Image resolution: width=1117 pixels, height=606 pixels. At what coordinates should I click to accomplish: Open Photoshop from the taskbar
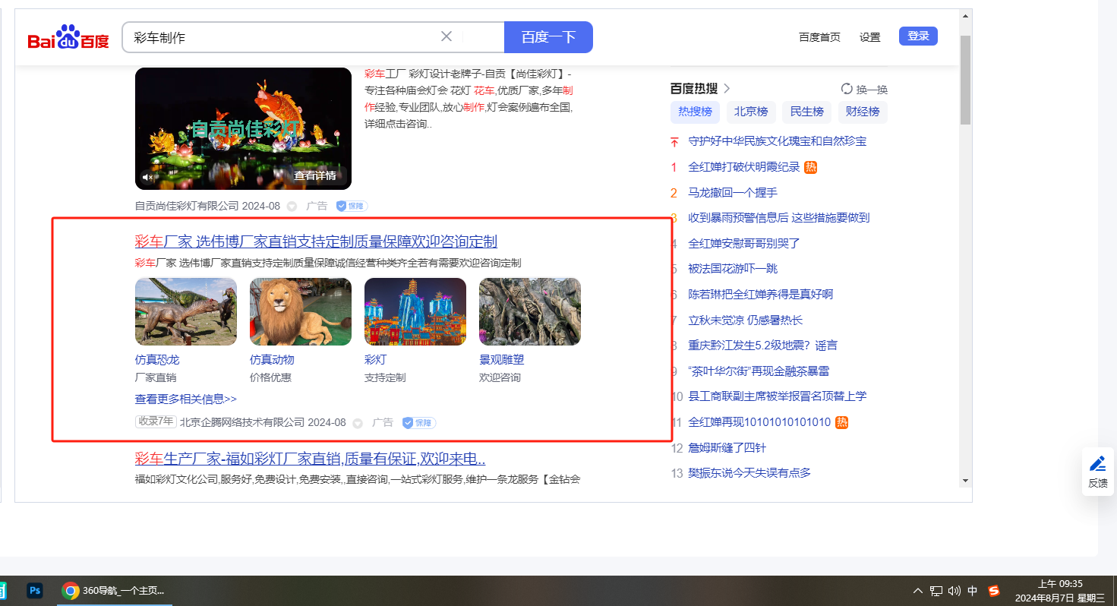(34, 591)
